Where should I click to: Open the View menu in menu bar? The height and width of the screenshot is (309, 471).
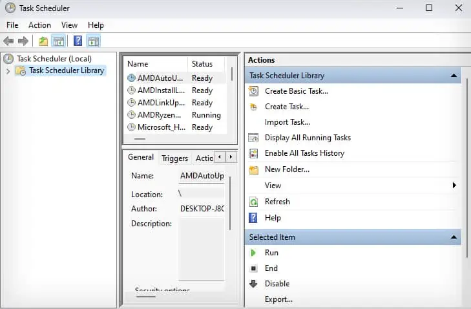point(69,25)
